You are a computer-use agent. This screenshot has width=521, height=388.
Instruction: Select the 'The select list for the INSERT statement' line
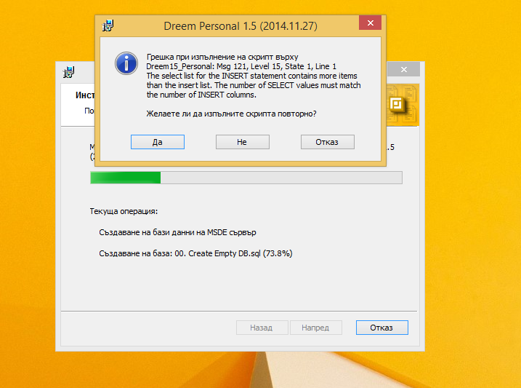[x=252, y=76]
